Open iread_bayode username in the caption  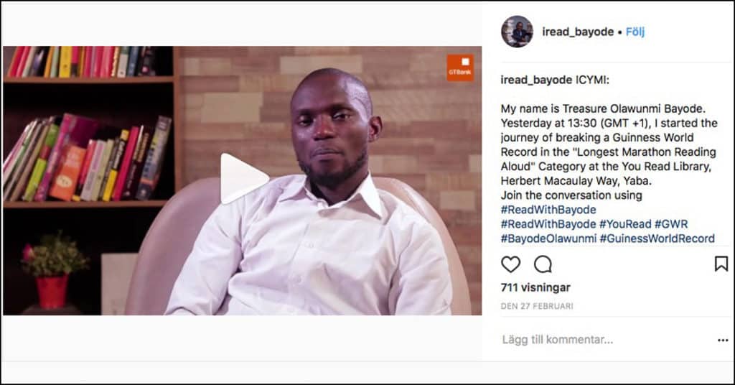point(536,80)
